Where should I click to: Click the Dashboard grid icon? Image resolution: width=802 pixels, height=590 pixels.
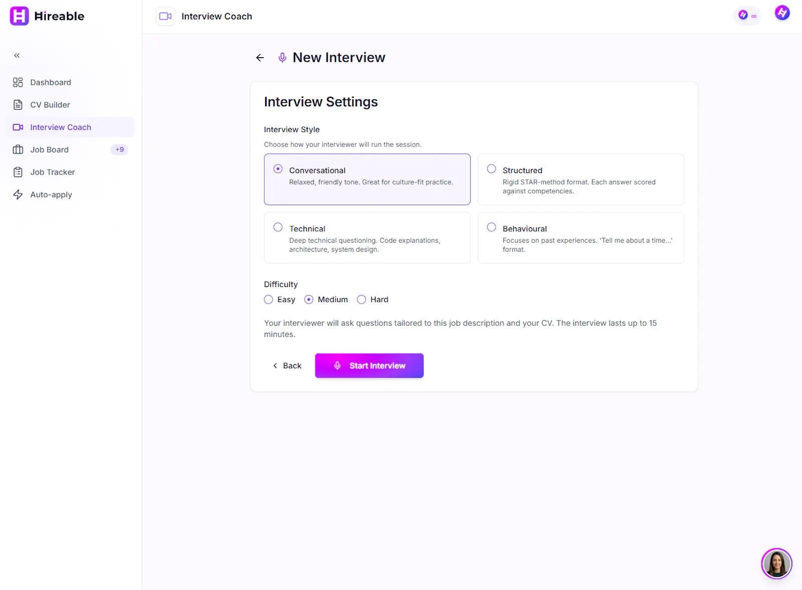18,82
